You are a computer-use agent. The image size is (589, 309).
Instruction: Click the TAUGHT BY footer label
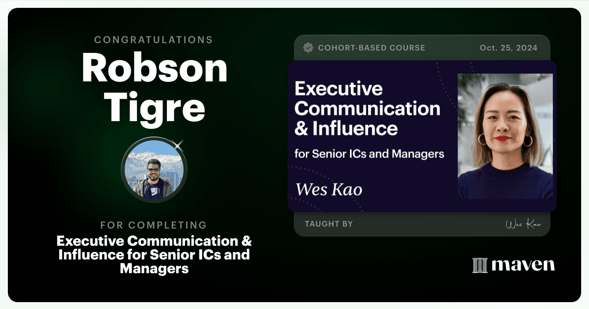pyautogui.click(x=329, y=224)
